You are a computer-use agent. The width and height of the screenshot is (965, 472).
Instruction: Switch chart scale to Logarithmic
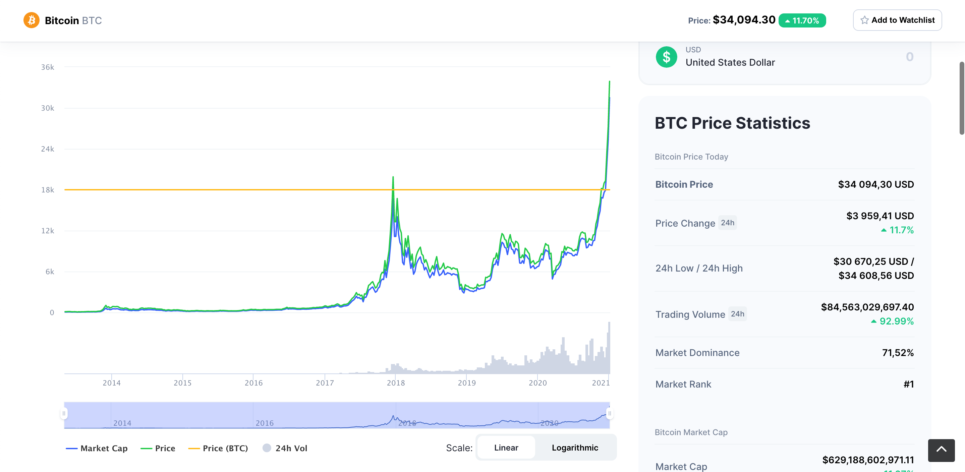[575, 448]
